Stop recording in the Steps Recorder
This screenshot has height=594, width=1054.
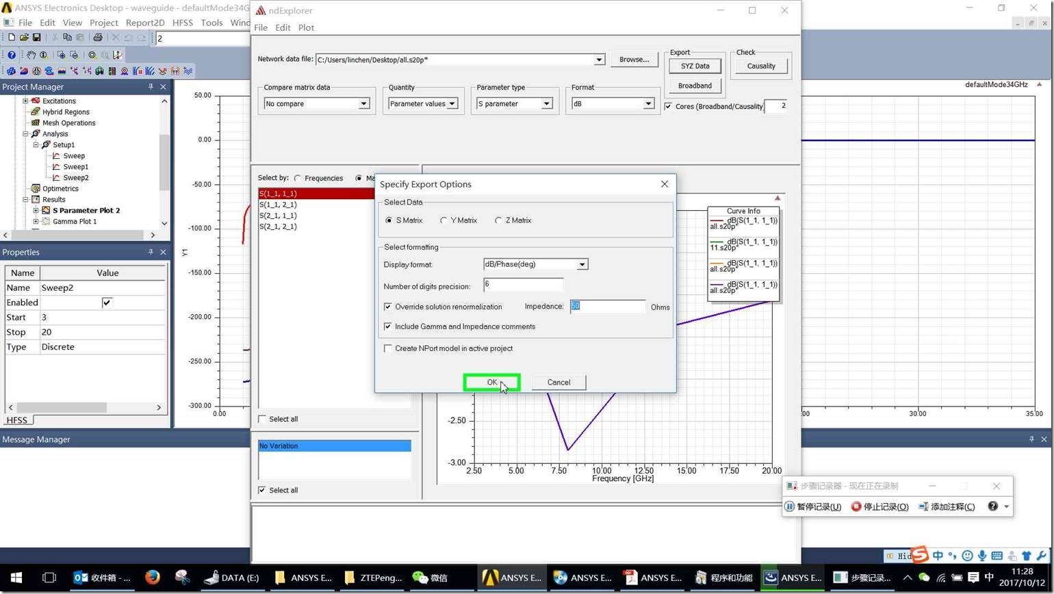tap(879, 506)
